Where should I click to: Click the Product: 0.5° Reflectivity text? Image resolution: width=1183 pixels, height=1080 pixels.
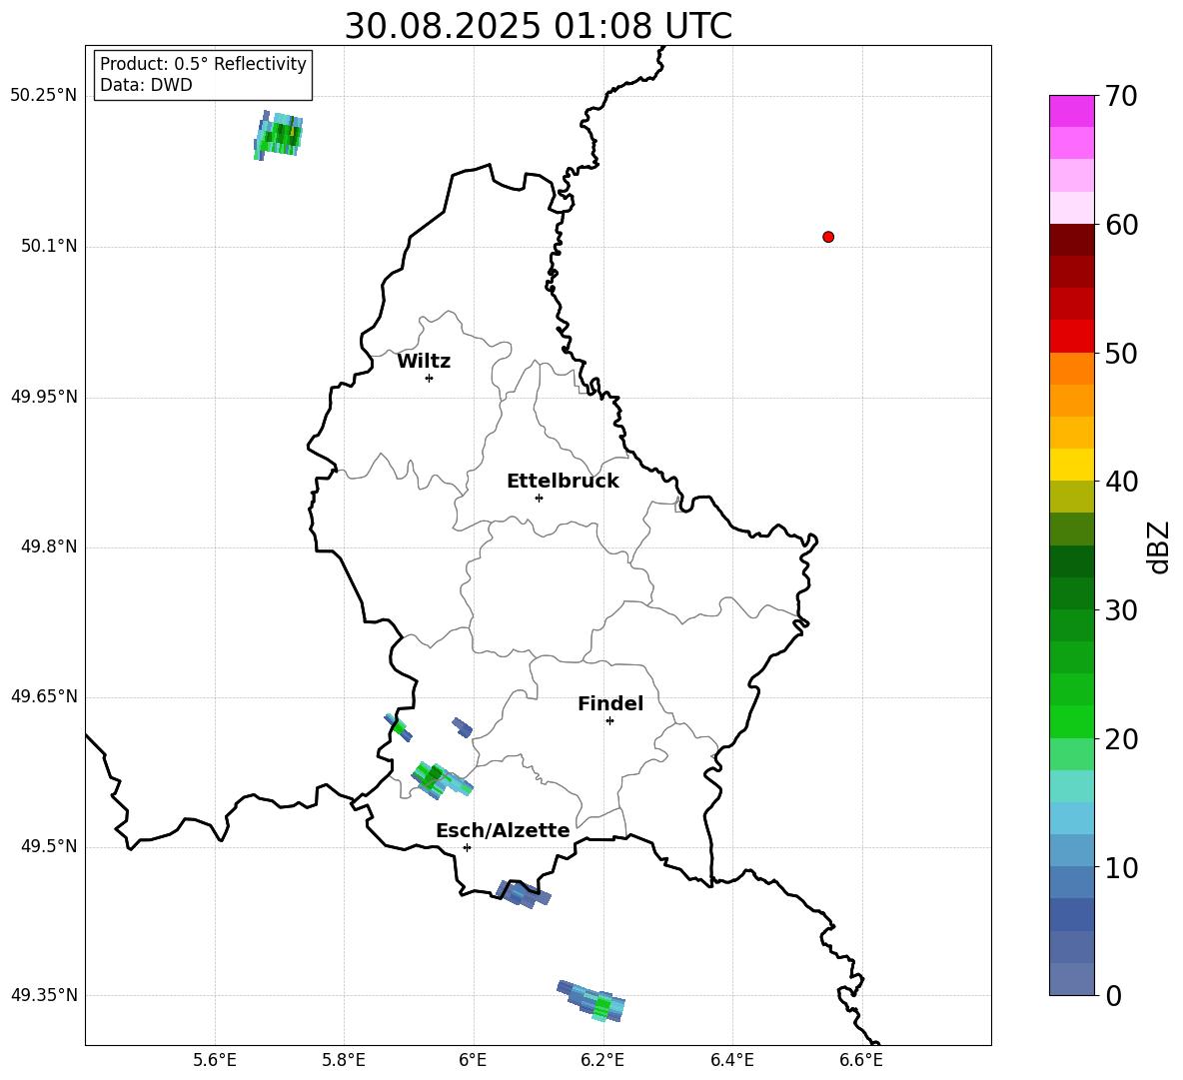(x=203, y=63)
